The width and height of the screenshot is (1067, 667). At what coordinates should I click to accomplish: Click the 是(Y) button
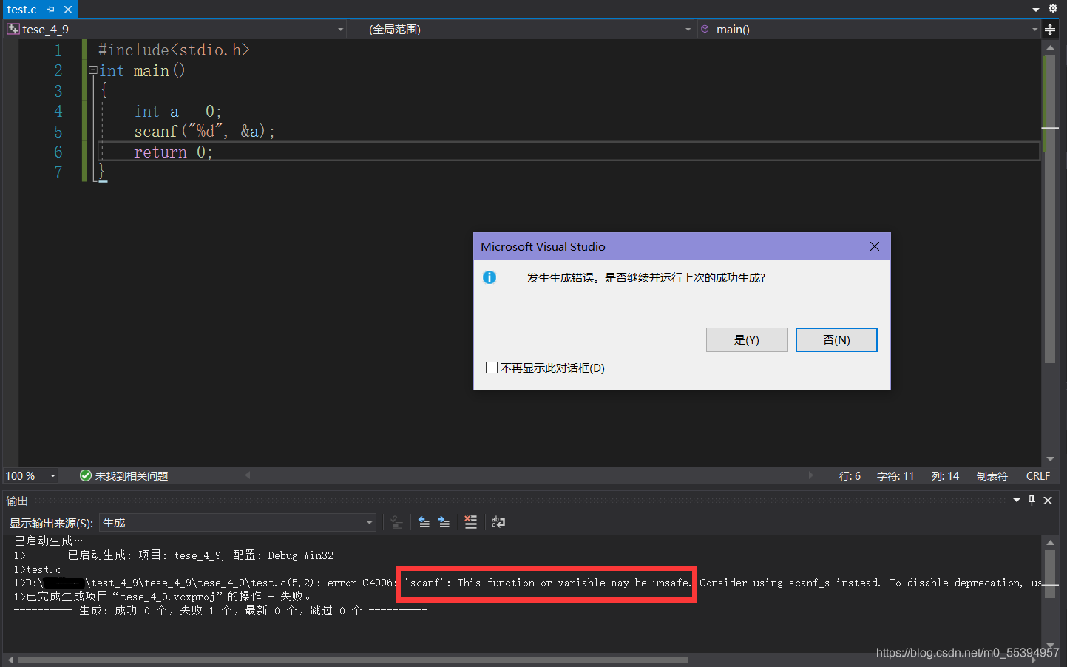[x=747, y=340]
